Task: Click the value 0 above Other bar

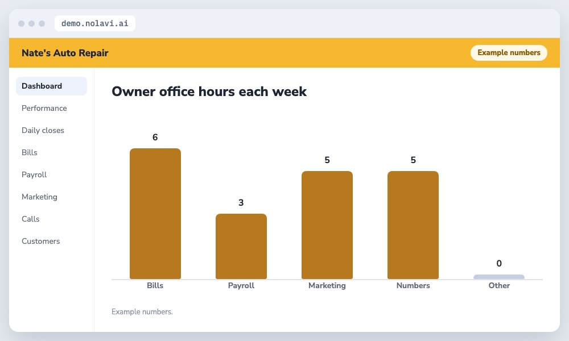Action: 499,264
